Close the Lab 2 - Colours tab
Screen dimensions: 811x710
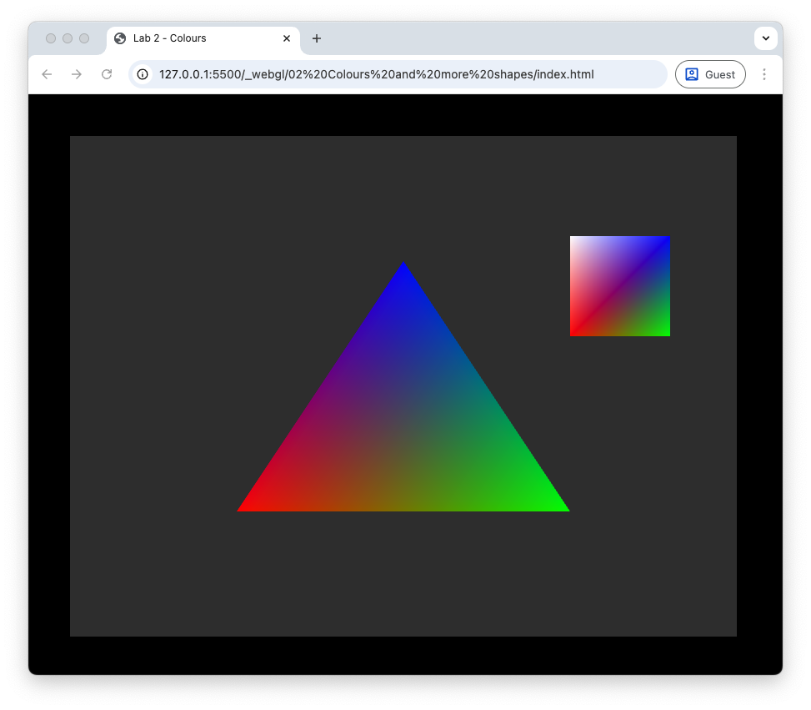coord(287,38)
